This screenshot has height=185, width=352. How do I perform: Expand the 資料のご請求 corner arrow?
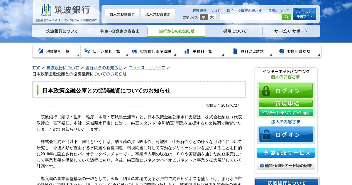pos(271,55)
